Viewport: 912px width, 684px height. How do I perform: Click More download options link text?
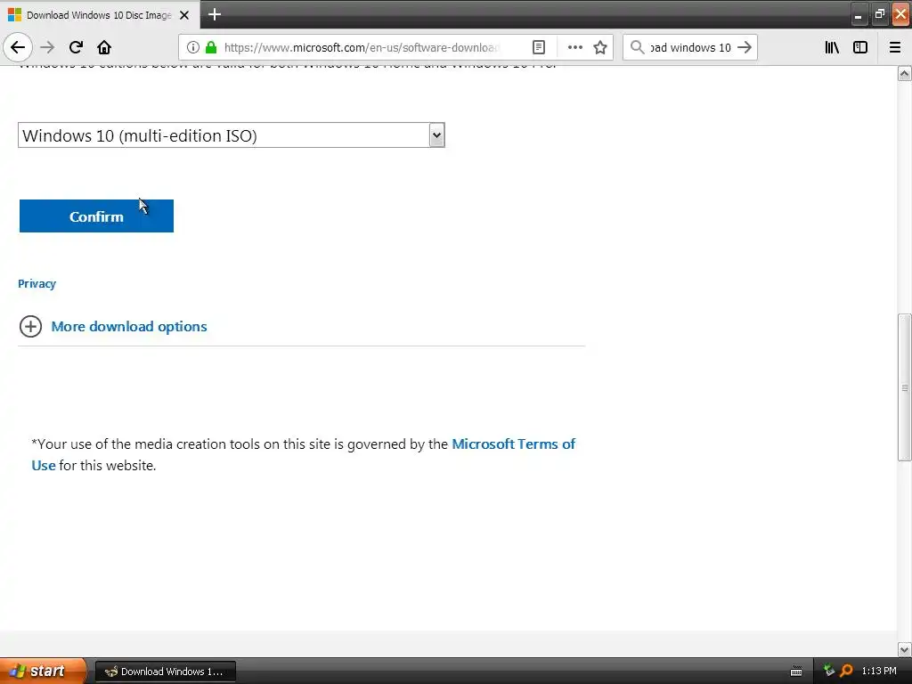pos(129,326)
